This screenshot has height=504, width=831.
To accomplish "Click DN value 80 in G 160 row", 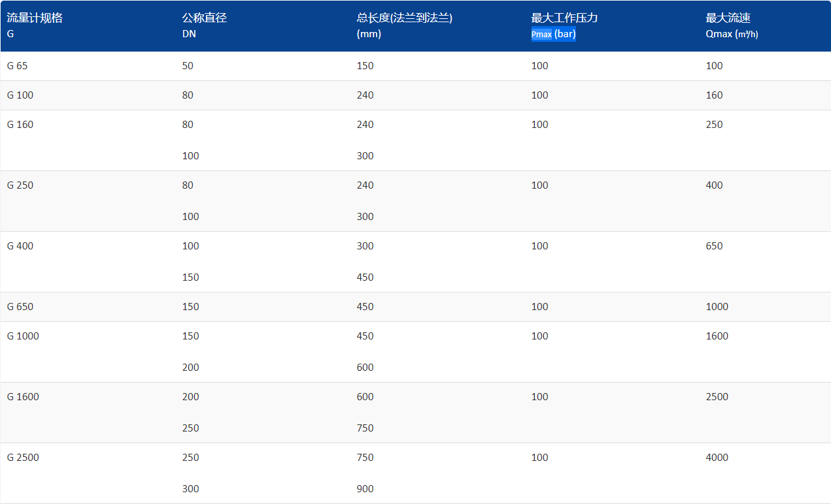I will 188,125.
